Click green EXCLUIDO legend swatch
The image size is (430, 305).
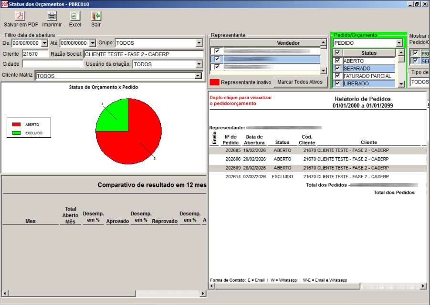(16, 133)
